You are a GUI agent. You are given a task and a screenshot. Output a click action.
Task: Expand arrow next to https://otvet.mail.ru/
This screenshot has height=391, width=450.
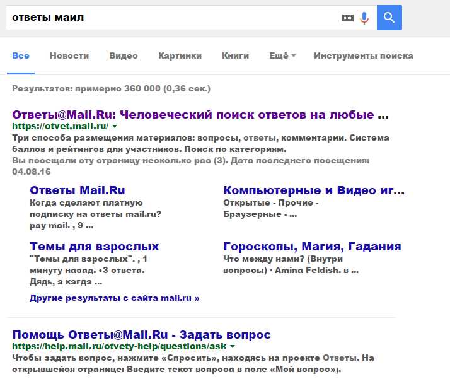point(115,126)
